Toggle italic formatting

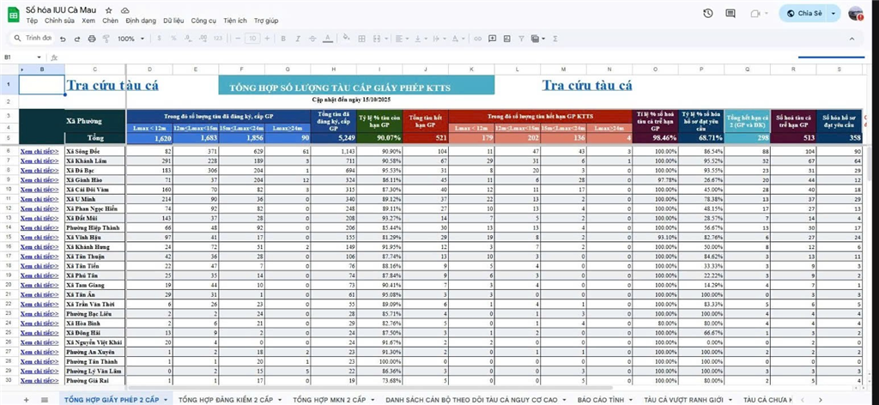point(294,39)
